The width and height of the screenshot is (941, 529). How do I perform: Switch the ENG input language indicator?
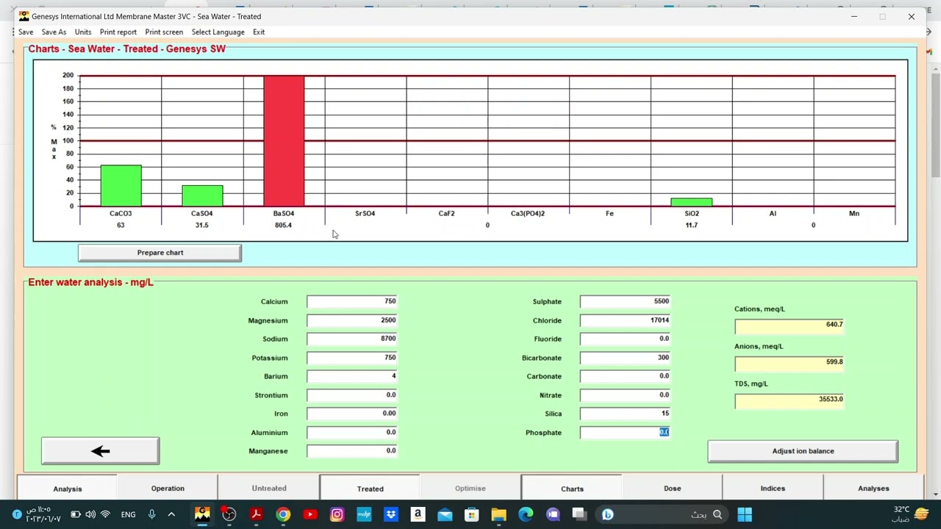128,514
